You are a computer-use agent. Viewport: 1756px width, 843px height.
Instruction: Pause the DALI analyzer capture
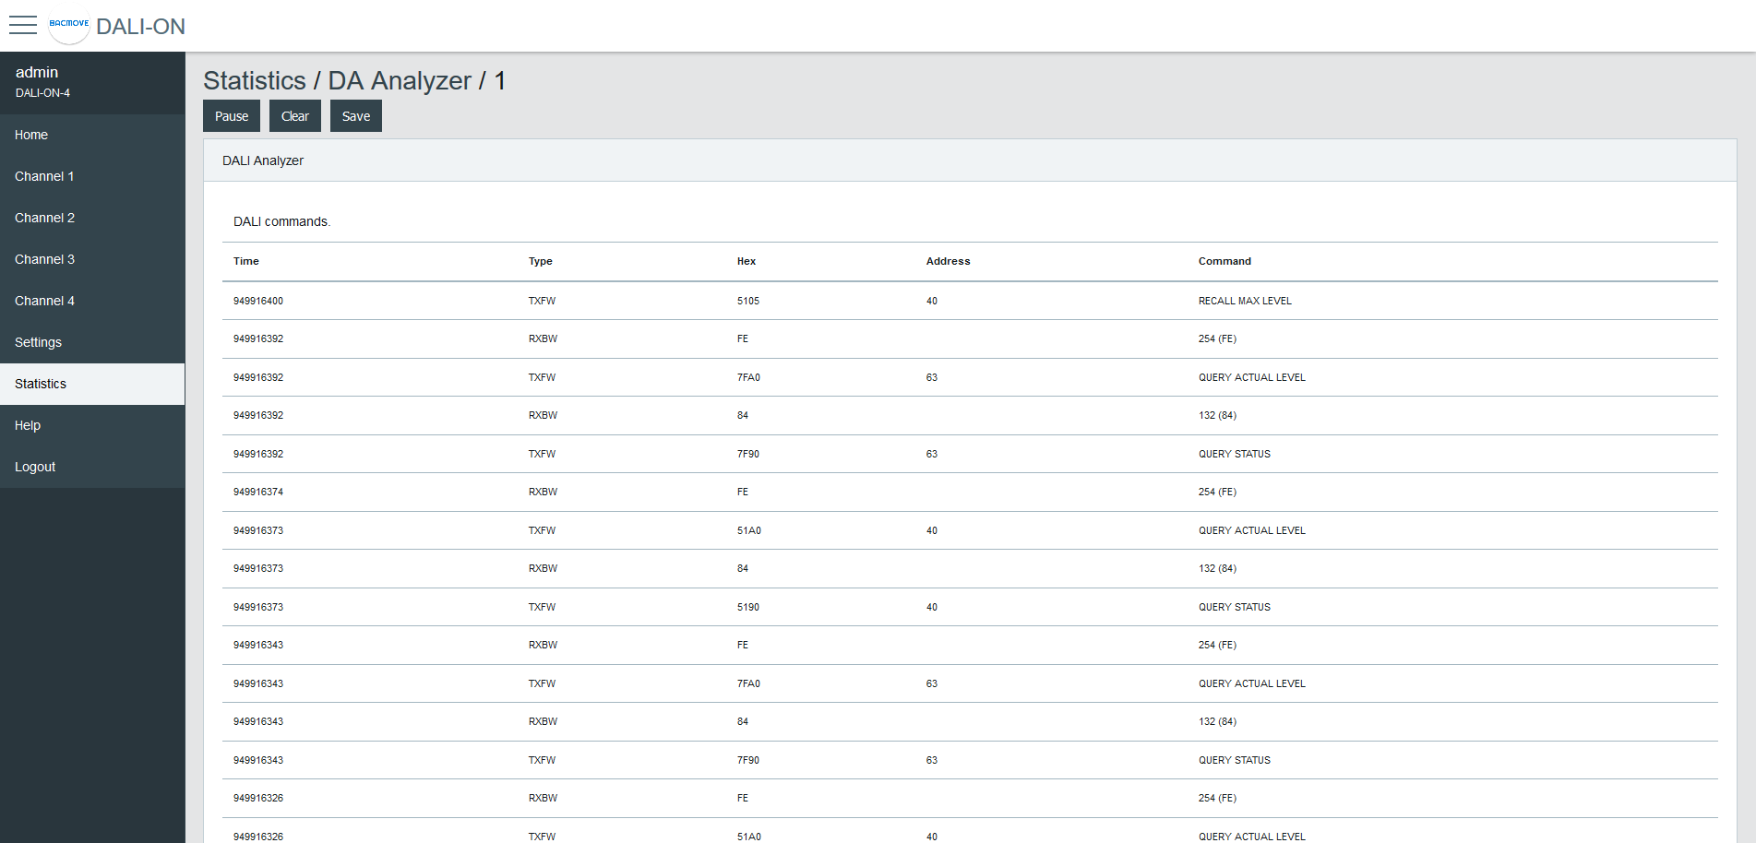tap(231, 115)
